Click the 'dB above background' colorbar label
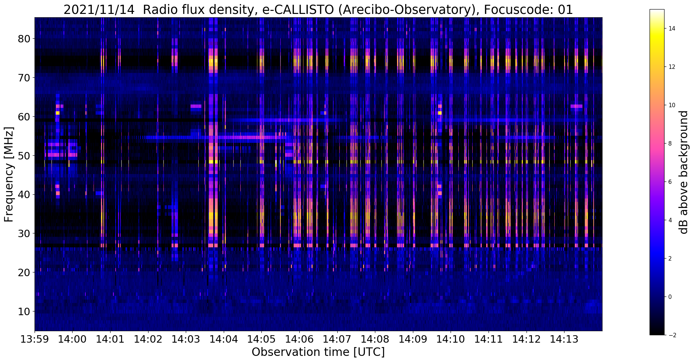 (x=684, y=172)
